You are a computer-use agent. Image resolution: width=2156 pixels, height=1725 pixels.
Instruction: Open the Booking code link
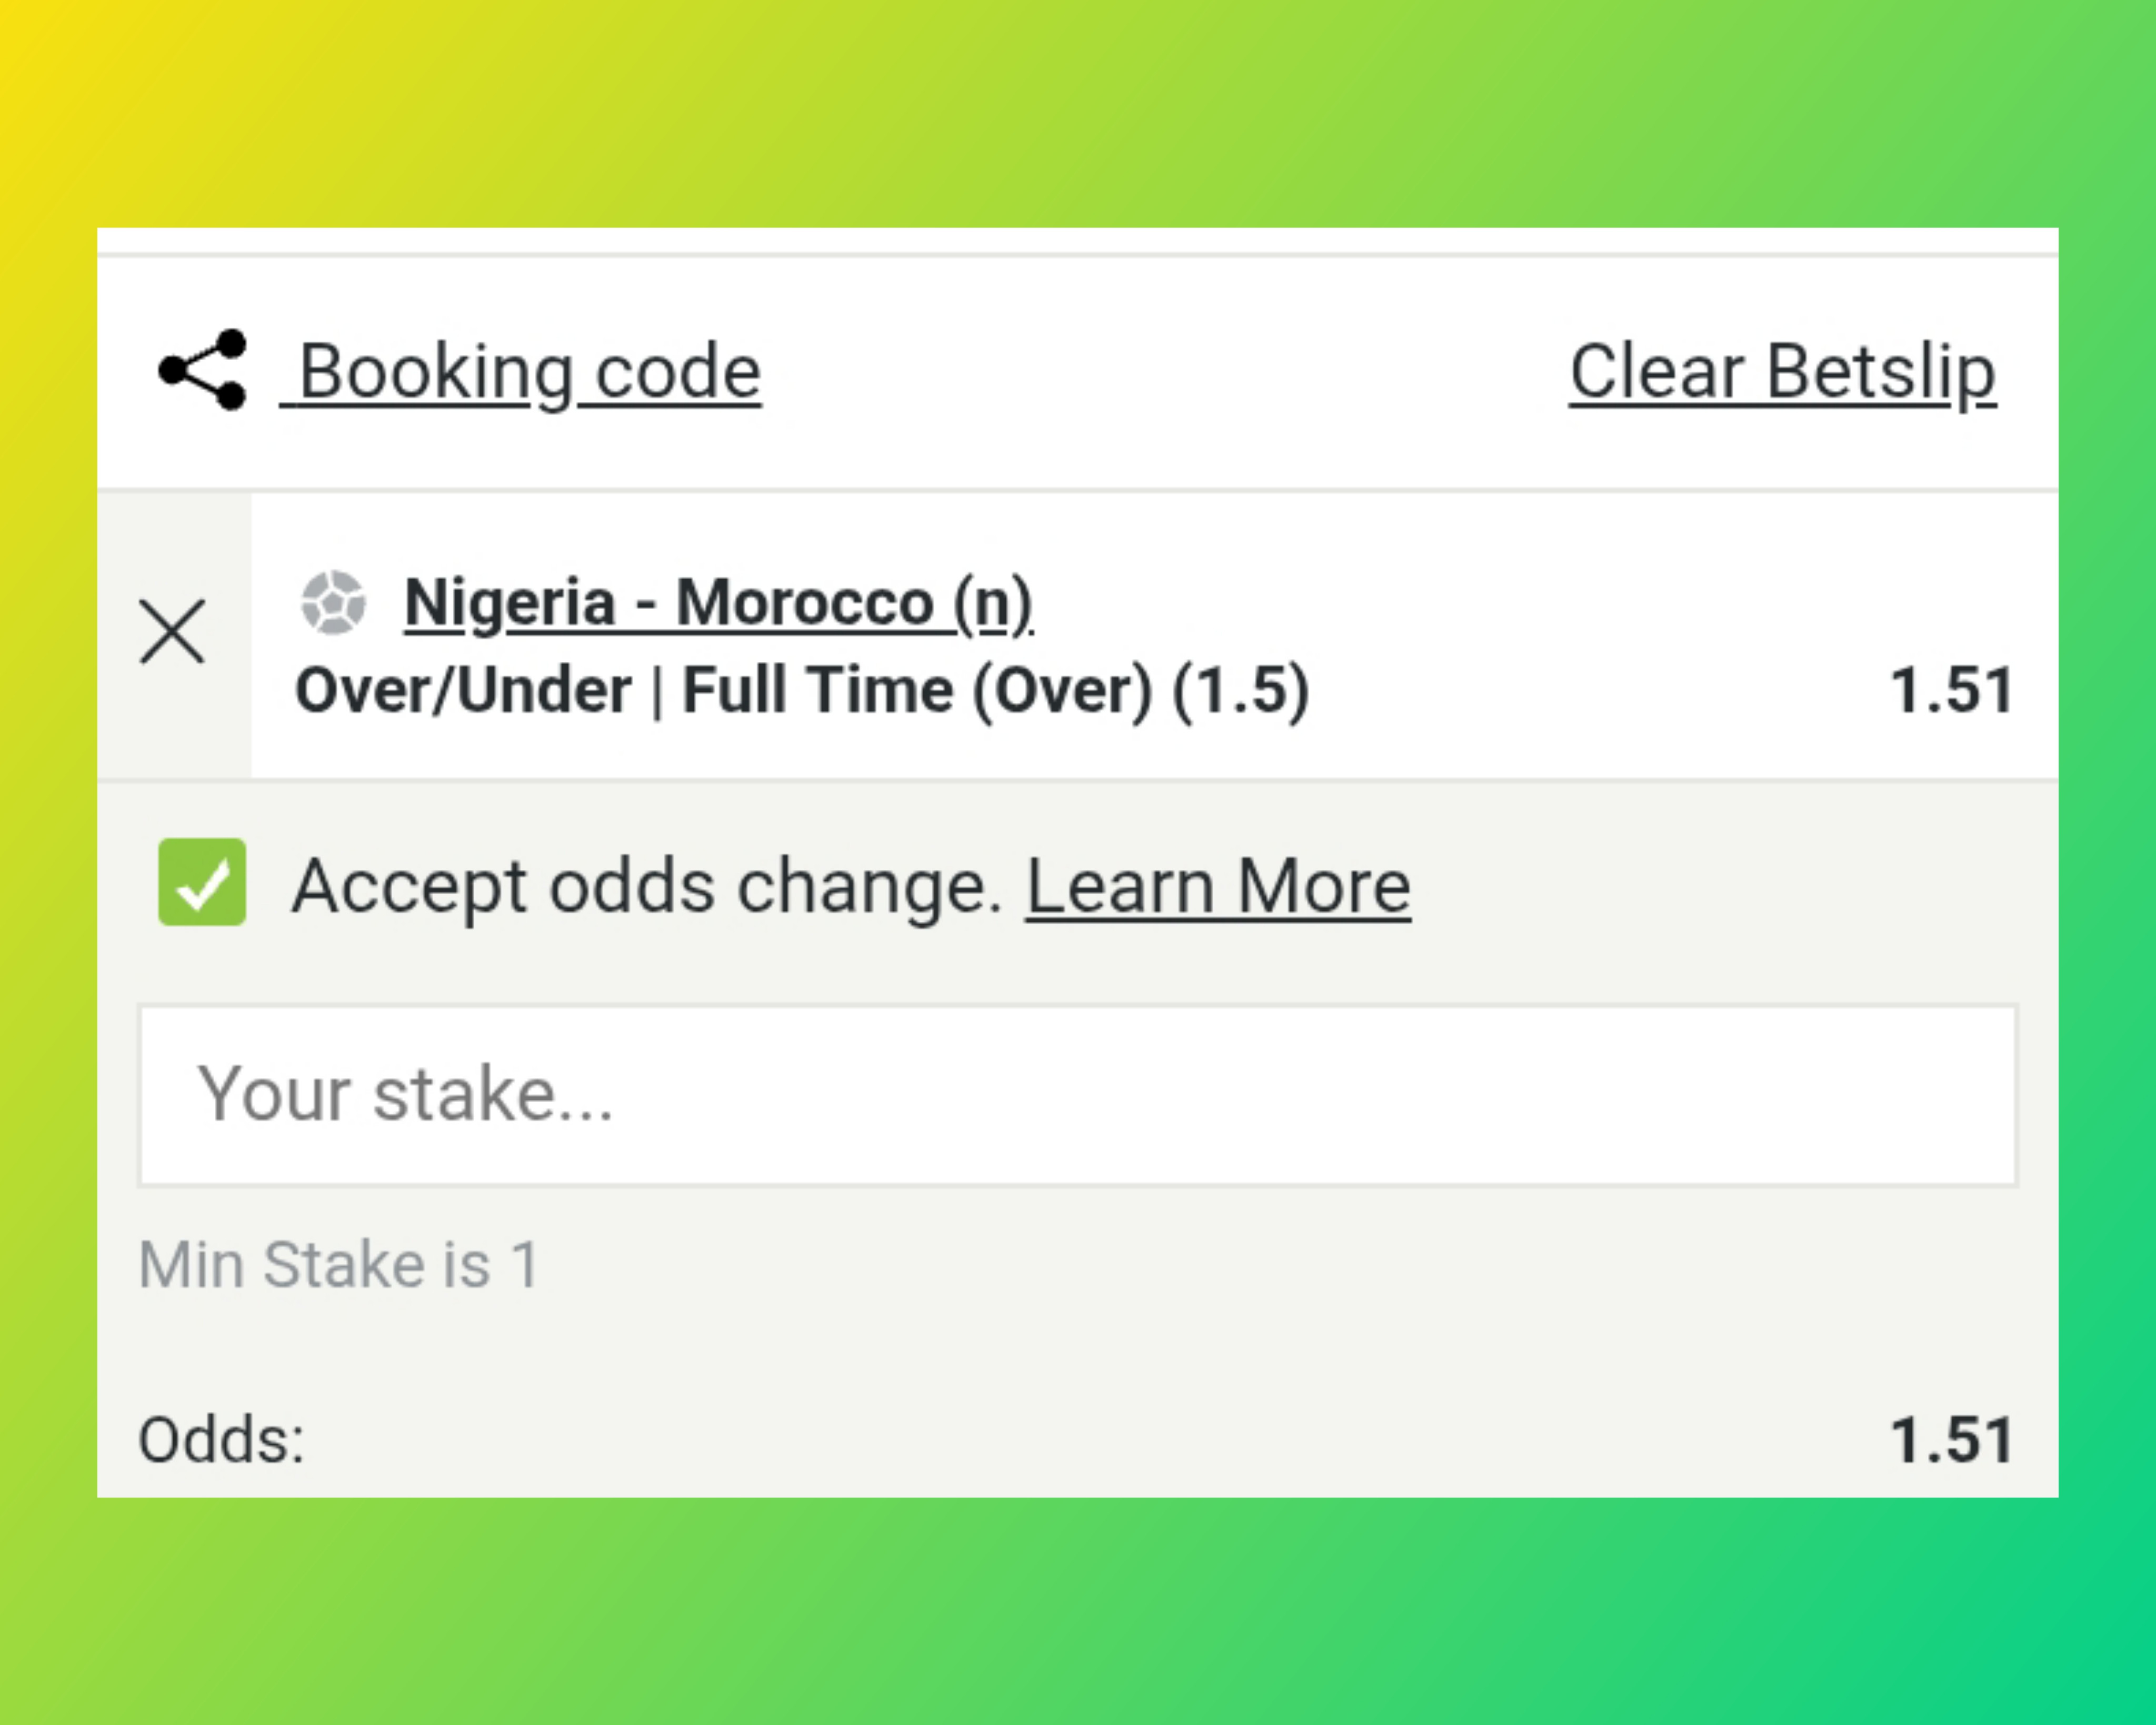pos(530,372)
